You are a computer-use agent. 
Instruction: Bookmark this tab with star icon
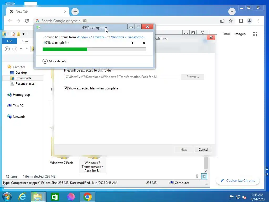pos(231,21)
